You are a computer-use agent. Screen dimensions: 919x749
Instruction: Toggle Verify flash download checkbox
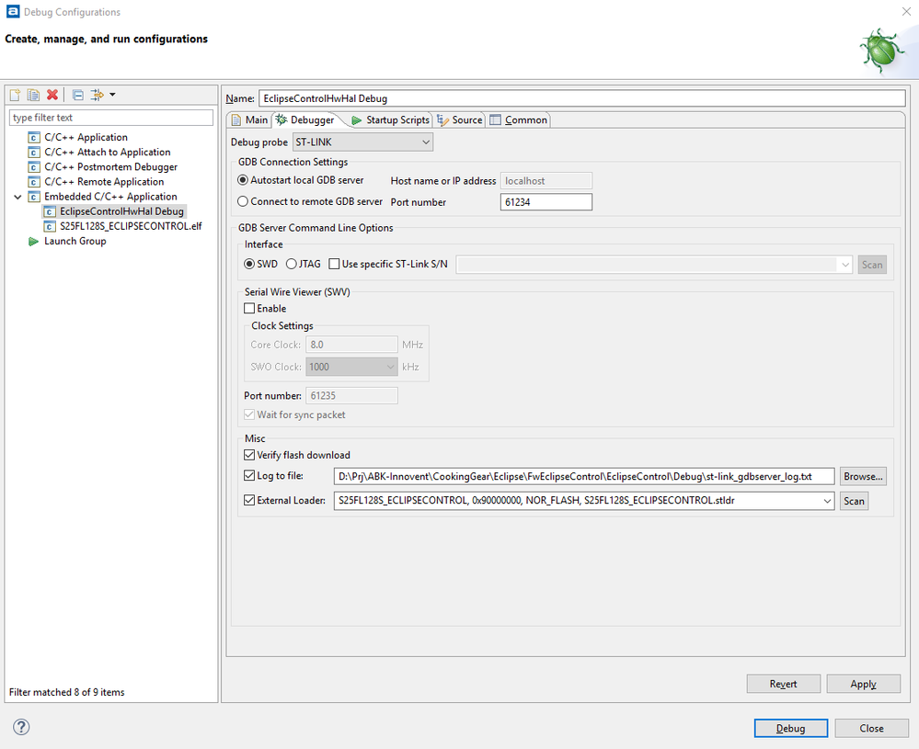click(249, 455)
